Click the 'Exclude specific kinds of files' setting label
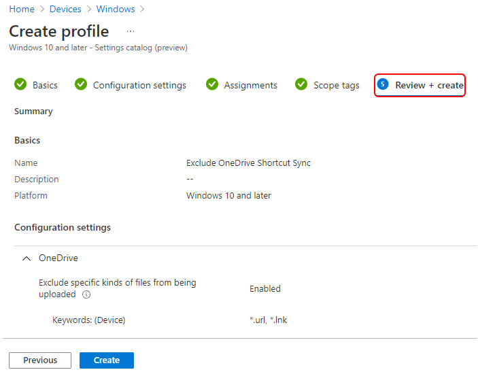The image size is (478, 372). coord(118,288)
